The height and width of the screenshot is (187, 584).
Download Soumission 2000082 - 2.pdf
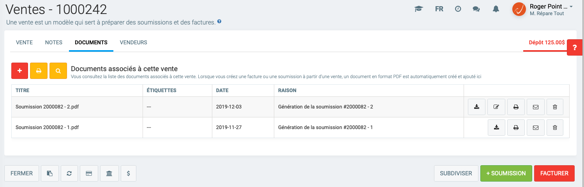click(x=476, y=107)
